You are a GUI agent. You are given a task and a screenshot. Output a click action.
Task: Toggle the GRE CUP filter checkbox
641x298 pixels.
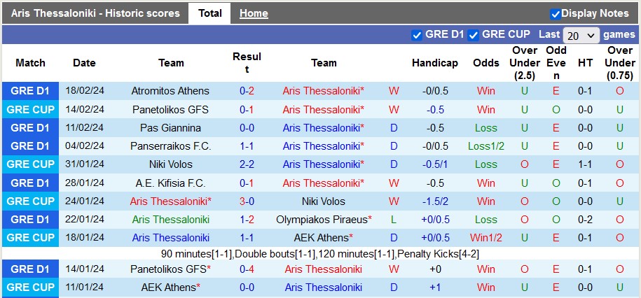474,35
